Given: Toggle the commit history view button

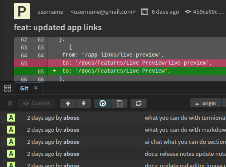Looking at the screenshot, I should tap(103, 103).
